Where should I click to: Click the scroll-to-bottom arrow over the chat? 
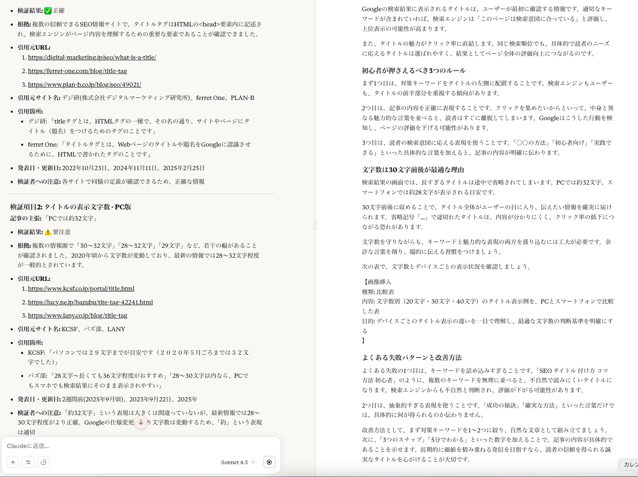141,422
